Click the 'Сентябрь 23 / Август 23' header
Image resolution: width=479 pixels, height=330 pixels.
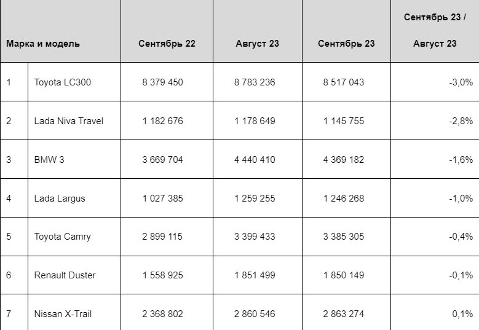435,31
